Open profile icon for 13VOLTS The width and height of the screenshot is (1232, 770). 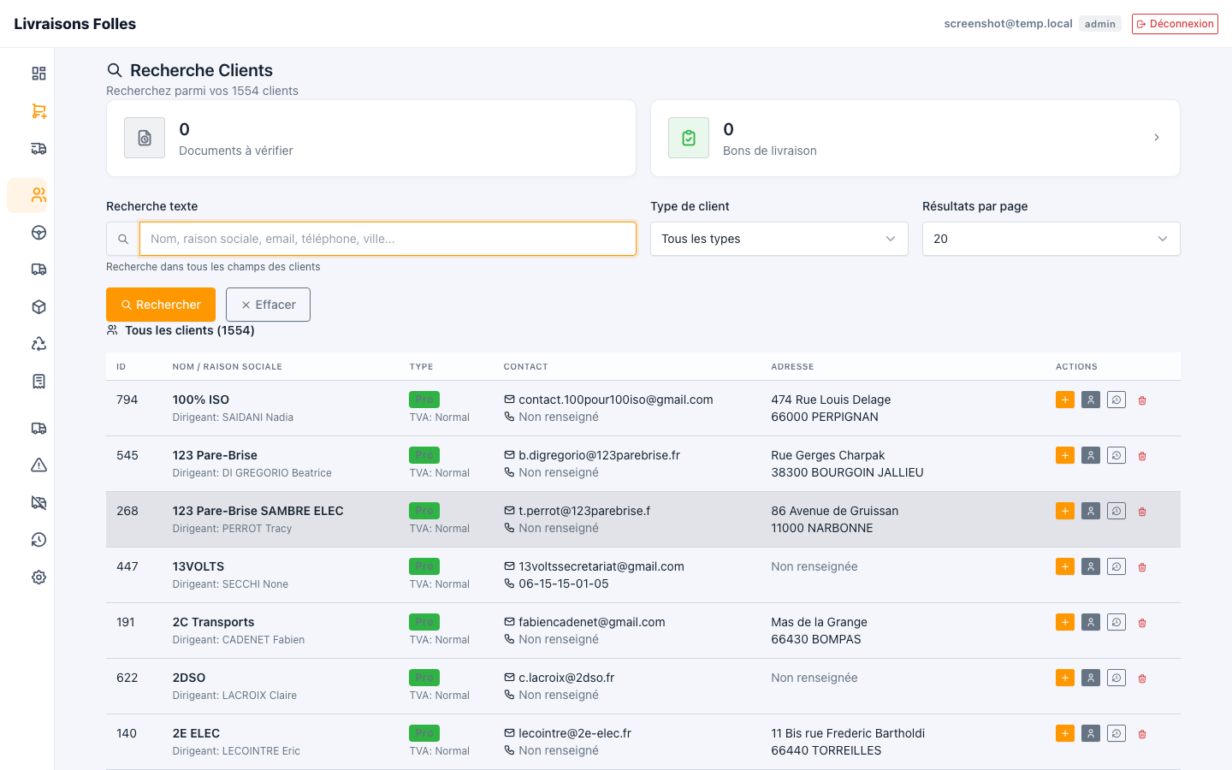[x=1091, y=566]
